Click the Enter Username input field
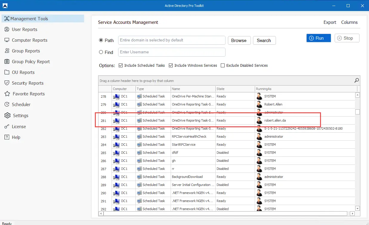This screenshot has width=369, height=225. pos(172,52)
